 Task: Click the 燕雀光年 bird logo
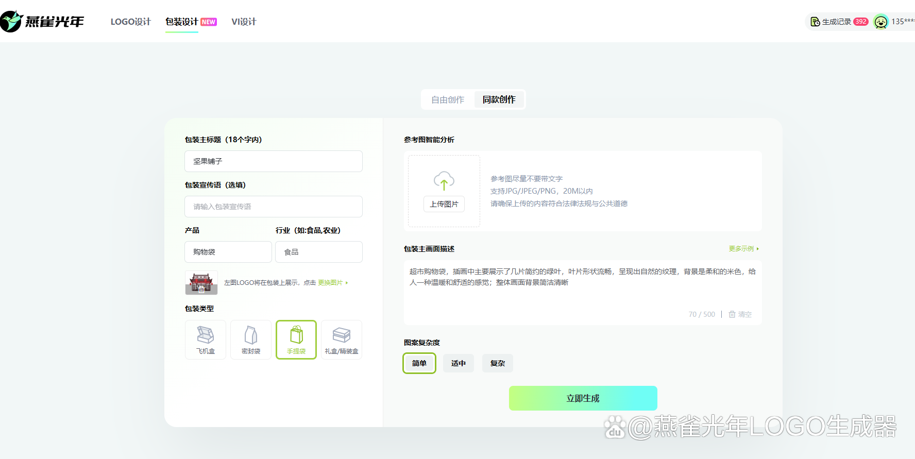coord(11,22)
